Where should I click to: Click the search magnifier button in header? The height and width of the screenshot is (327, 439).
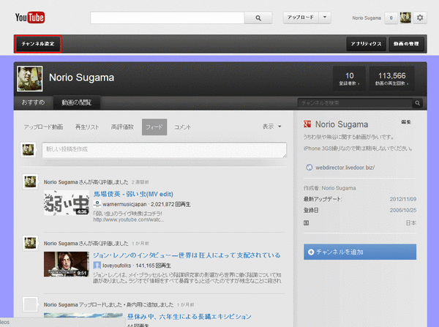[258, 18]
